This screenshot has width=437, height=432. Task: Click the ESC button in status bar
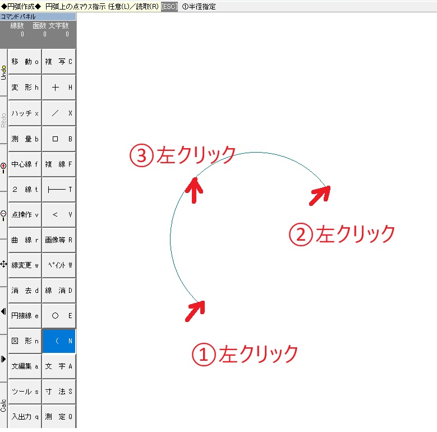click(x=170, y=7)
